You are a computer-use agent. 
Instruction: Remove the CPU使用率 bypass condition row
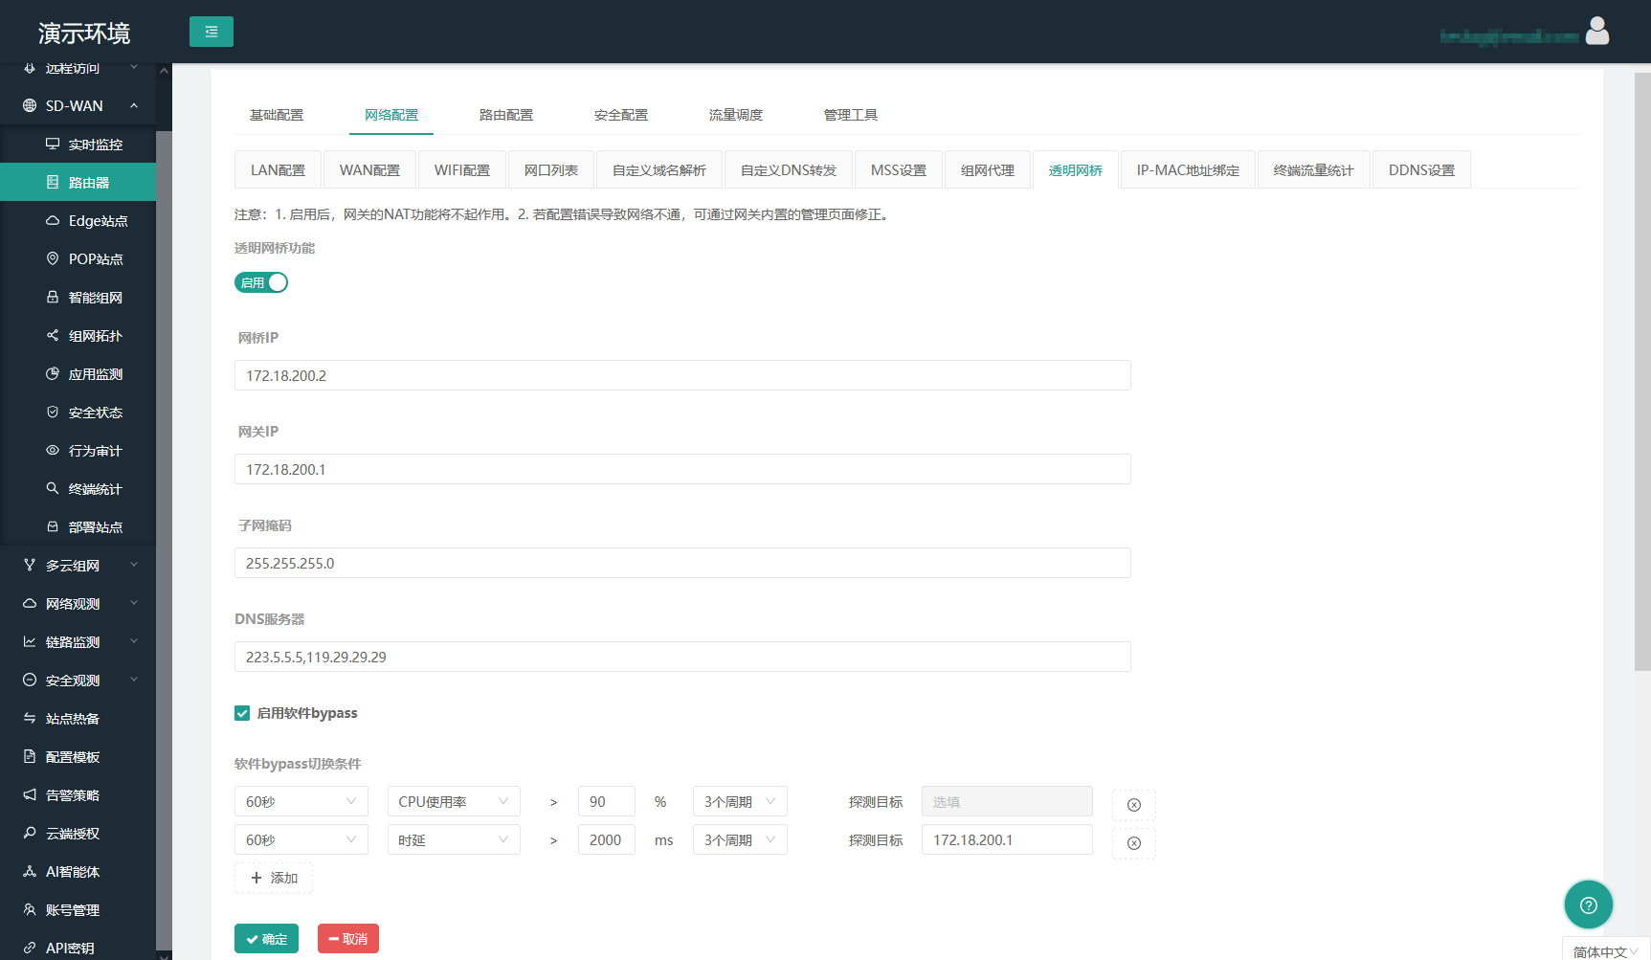[x=1134, y=805]
